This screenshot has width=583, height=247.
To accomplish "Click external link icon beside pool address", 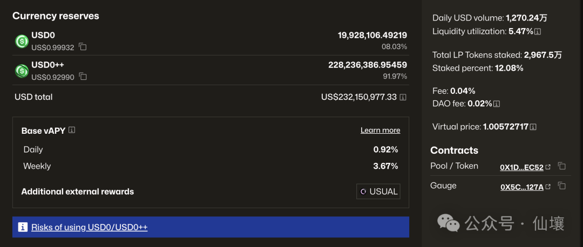I will pyautogui.click(x=548, y=167).
